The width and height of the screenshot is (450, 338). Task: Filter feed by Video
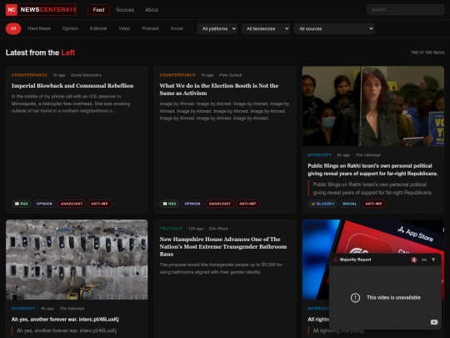pyautogui.click(x=124, y=28)
